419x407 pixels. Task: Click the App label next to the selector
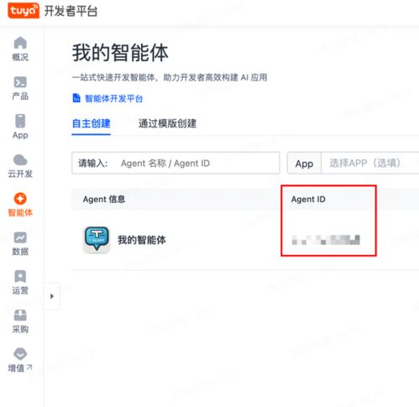click(304, 164)
